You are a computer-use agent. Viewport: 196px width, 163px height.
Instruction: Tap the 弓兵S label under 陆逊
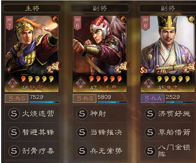tap(16, 98)
